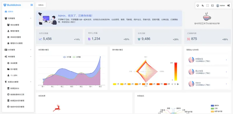Click the +88% growth text
Viewport: 233px width, 114px height.
click(x=225, y=40)
